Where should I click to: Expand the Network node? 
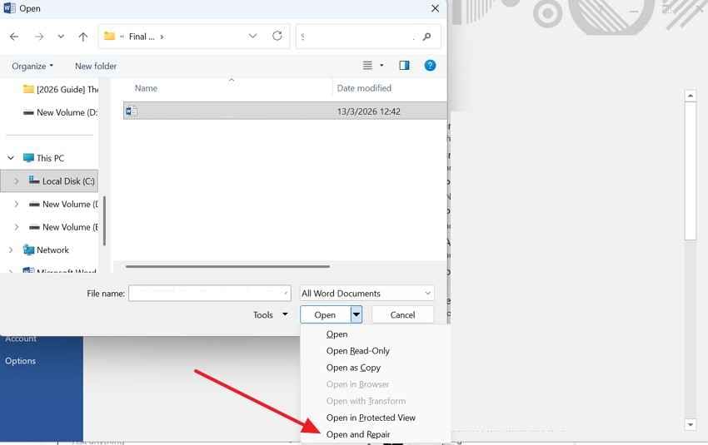(10, 250)
